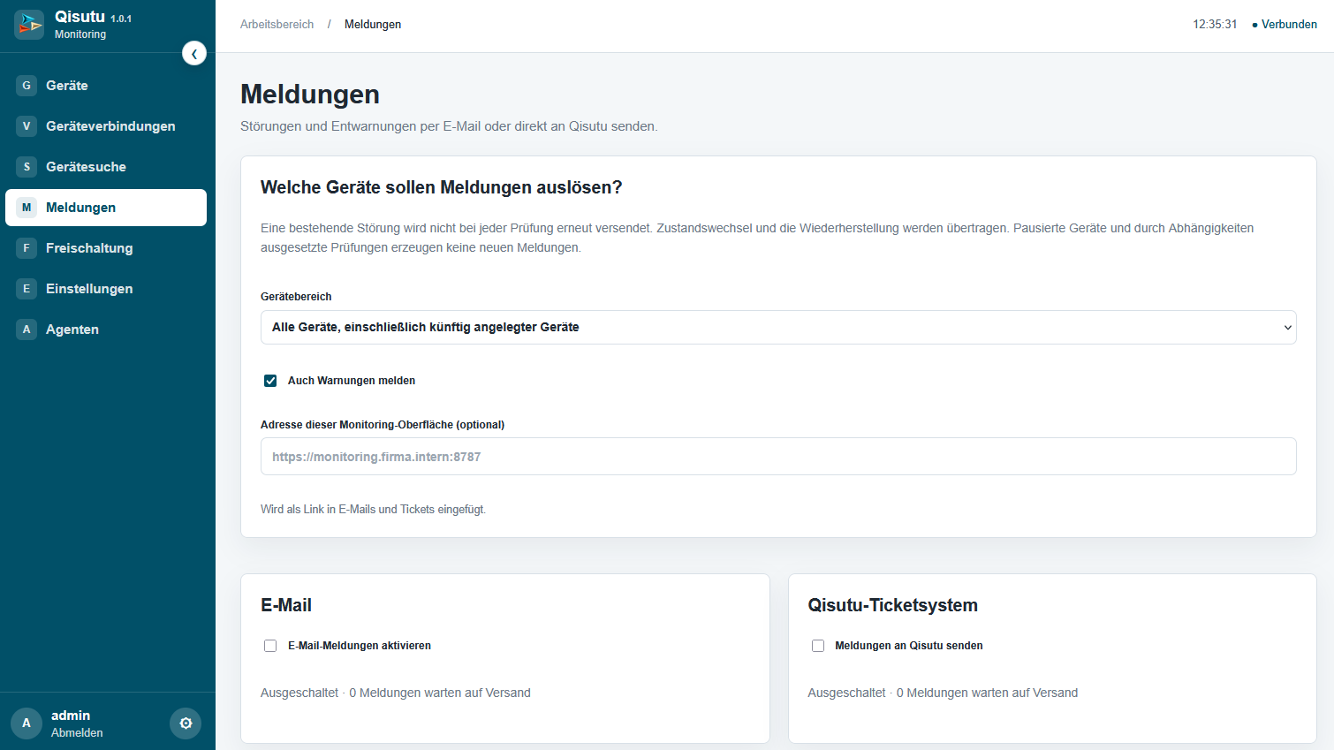Screen dimensions: 1334x750
Task: Click the Meldungen breadcrumb item
Action: point(373,25)
